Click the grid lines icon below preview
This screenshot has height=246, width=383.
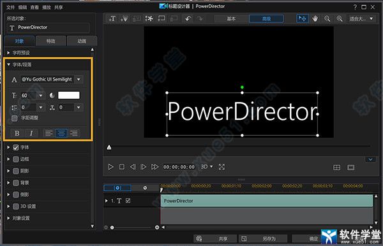tap(337, 168)
